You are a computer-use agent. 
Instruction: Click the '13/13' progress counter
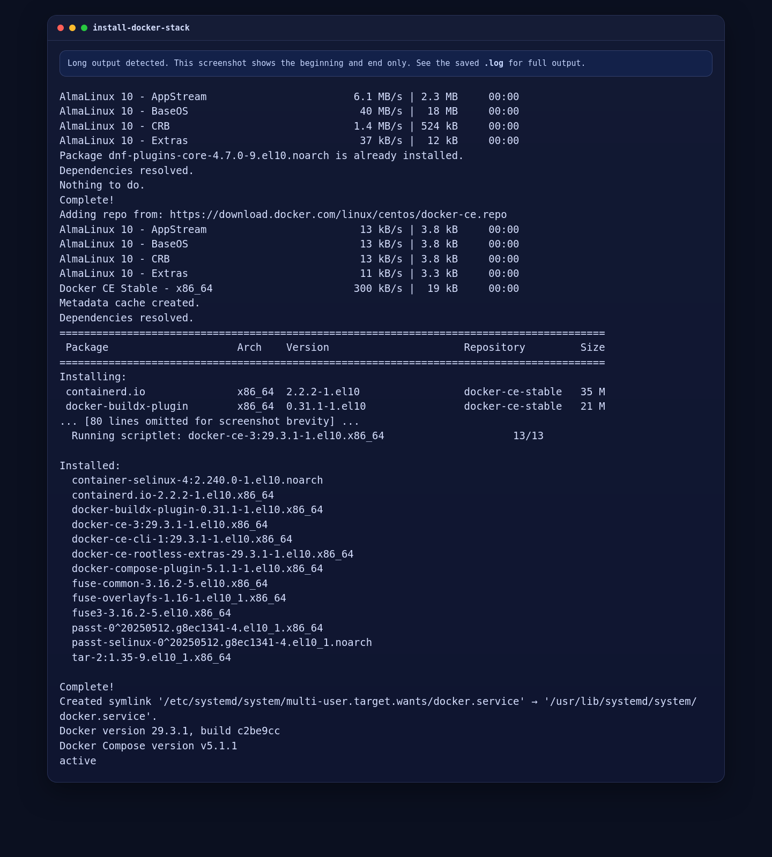pyautogui.click(x=528, y=436)
